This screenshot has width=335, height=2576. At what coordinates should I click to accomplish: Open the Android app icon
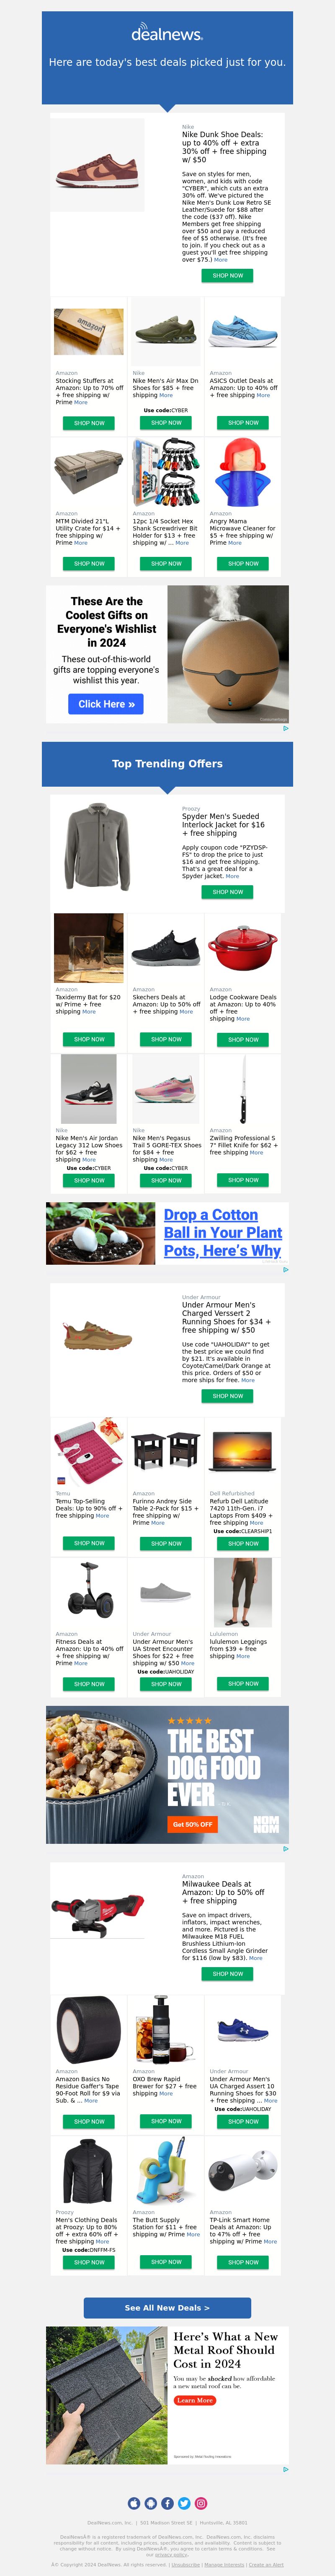pos(151,2503)
